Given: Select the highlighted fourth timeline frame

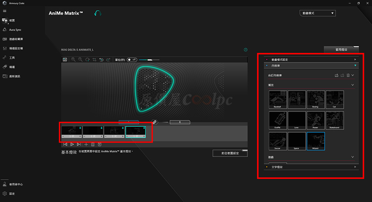Looking at the screenshot, I should pos(135,132).
